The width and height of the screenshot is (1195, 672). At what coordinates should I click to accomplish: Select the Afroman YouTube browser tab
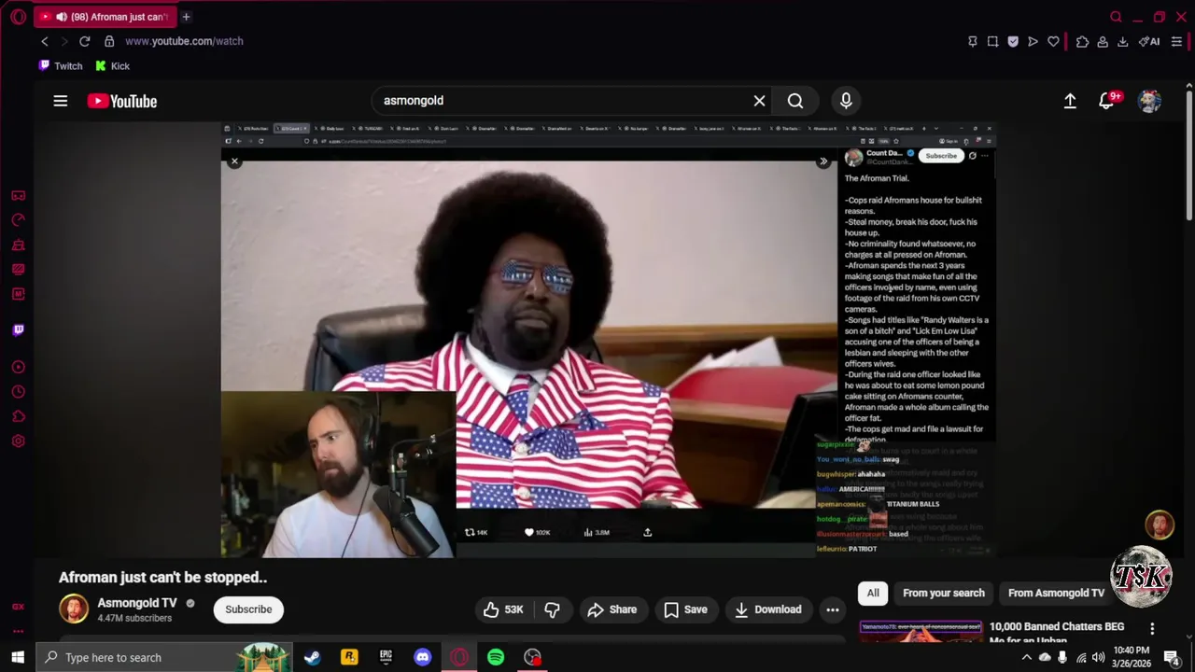pyautogui.click(x=104, y=17)
